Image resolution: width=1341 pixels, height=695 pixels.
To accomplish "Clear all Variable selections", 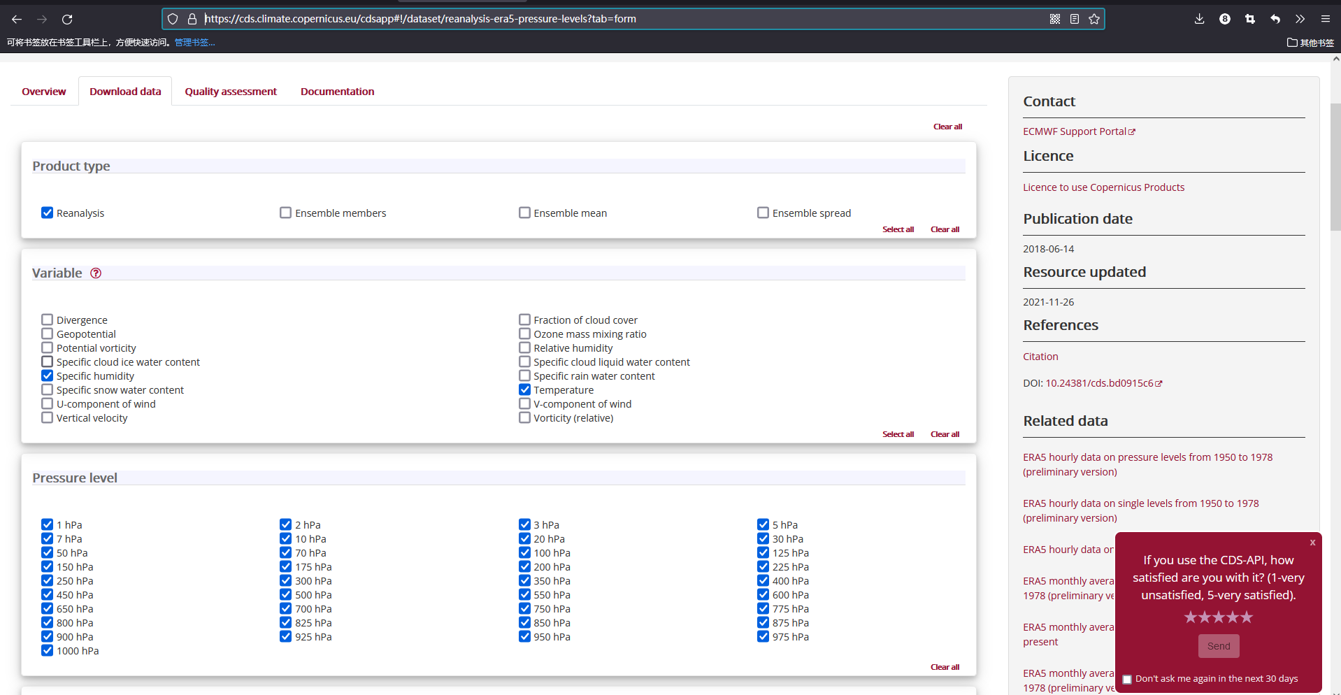I will tap(945, 434).
